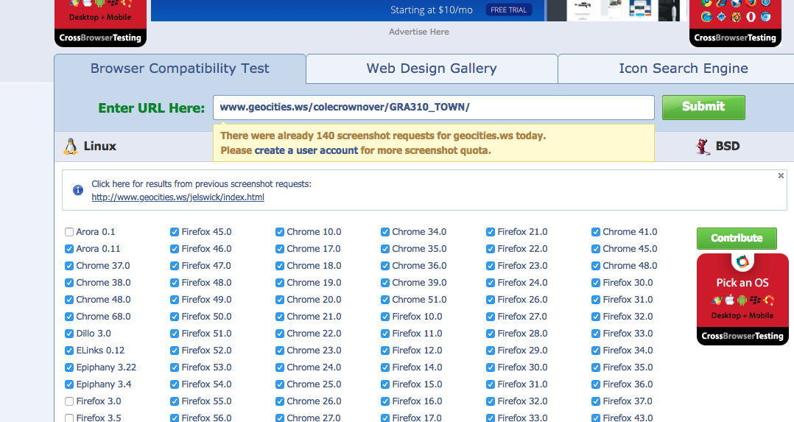The height and width of the screenshot is (422, 794).
Task: Uncheck the Chrome 41.0 checkbox
Action: pyautogui.click(x=595, y=232)
